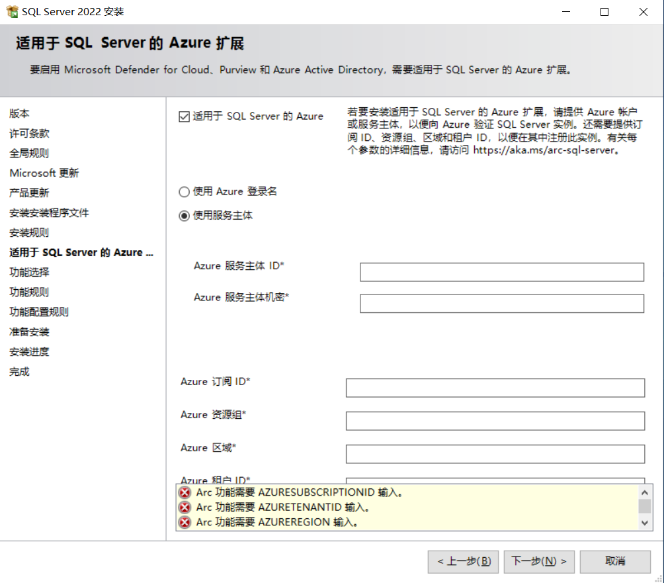Click the Arc 功能需要 AZURETENANTID 输入 message

point(283,507)
